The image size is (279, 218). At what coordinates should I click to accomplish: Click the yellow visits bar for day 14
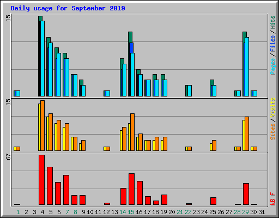click(x=121, y=141)
